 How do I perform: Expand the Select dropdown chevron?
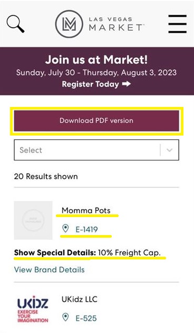[169, 150]
